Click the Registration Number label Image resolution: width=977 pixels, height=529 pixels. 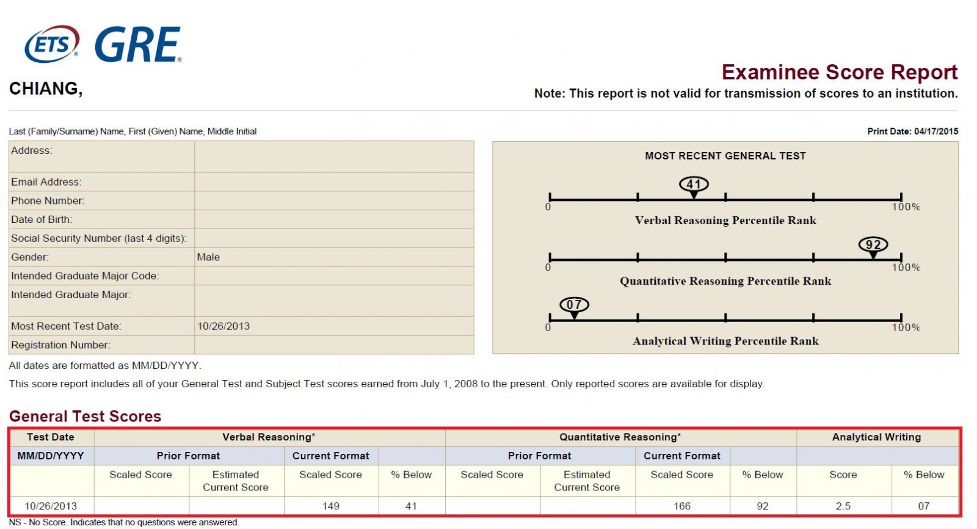point(60,345)
